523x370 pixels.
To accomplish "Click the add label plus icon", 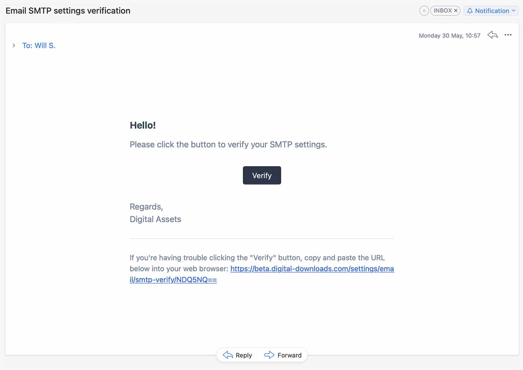I will pyautogui.click(x=424, y=11).
